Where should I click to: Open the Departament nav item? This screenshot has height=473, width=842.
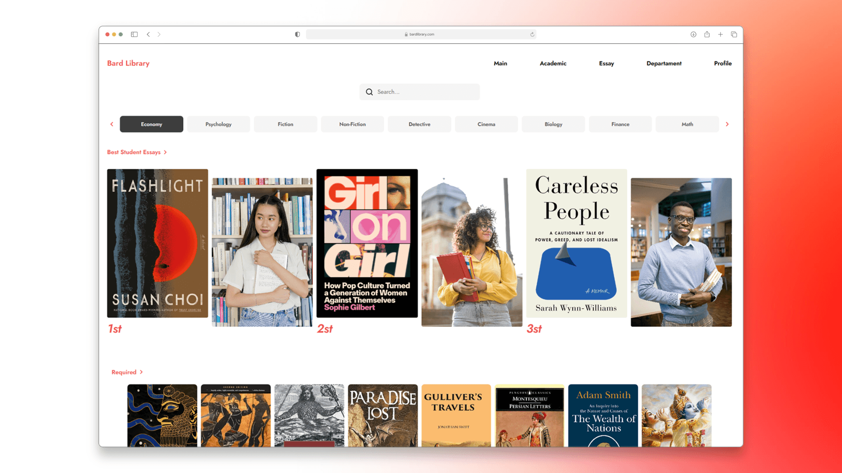664,64
